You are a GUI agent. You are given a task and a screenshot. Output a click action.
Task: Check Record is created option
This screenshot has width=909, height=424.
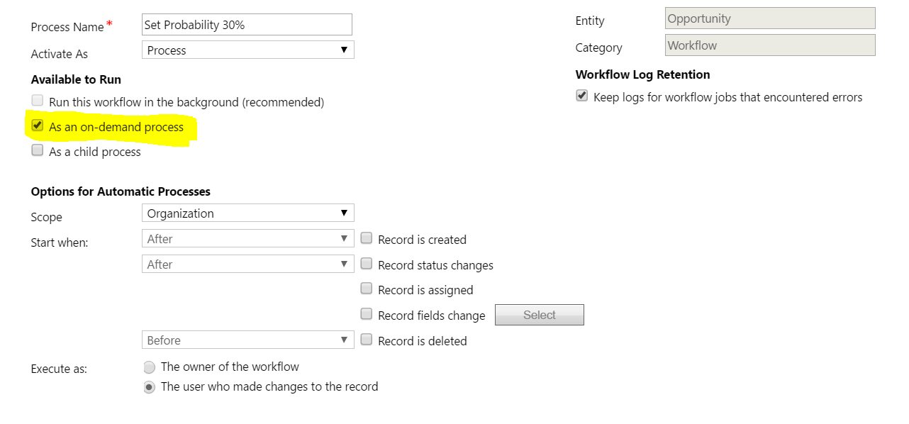[367, 238]
